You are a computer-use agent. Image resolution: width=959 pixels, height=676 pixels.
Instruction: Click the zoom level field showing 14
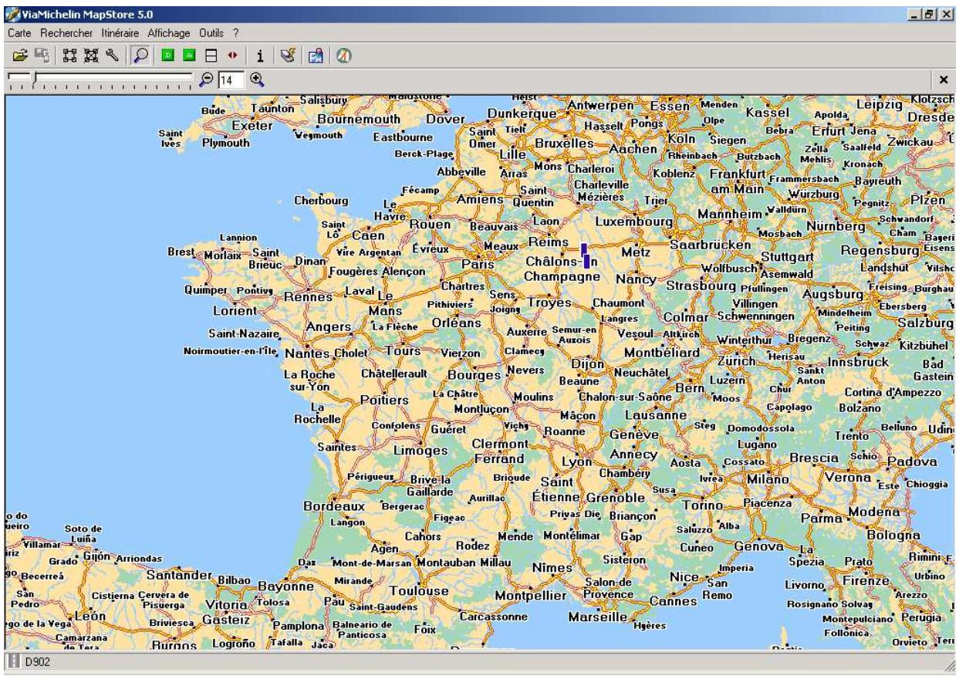[231, 79]
